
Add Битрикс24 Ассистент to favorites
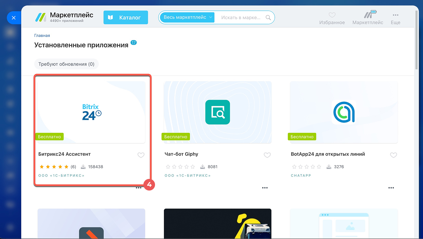point(141,155)
